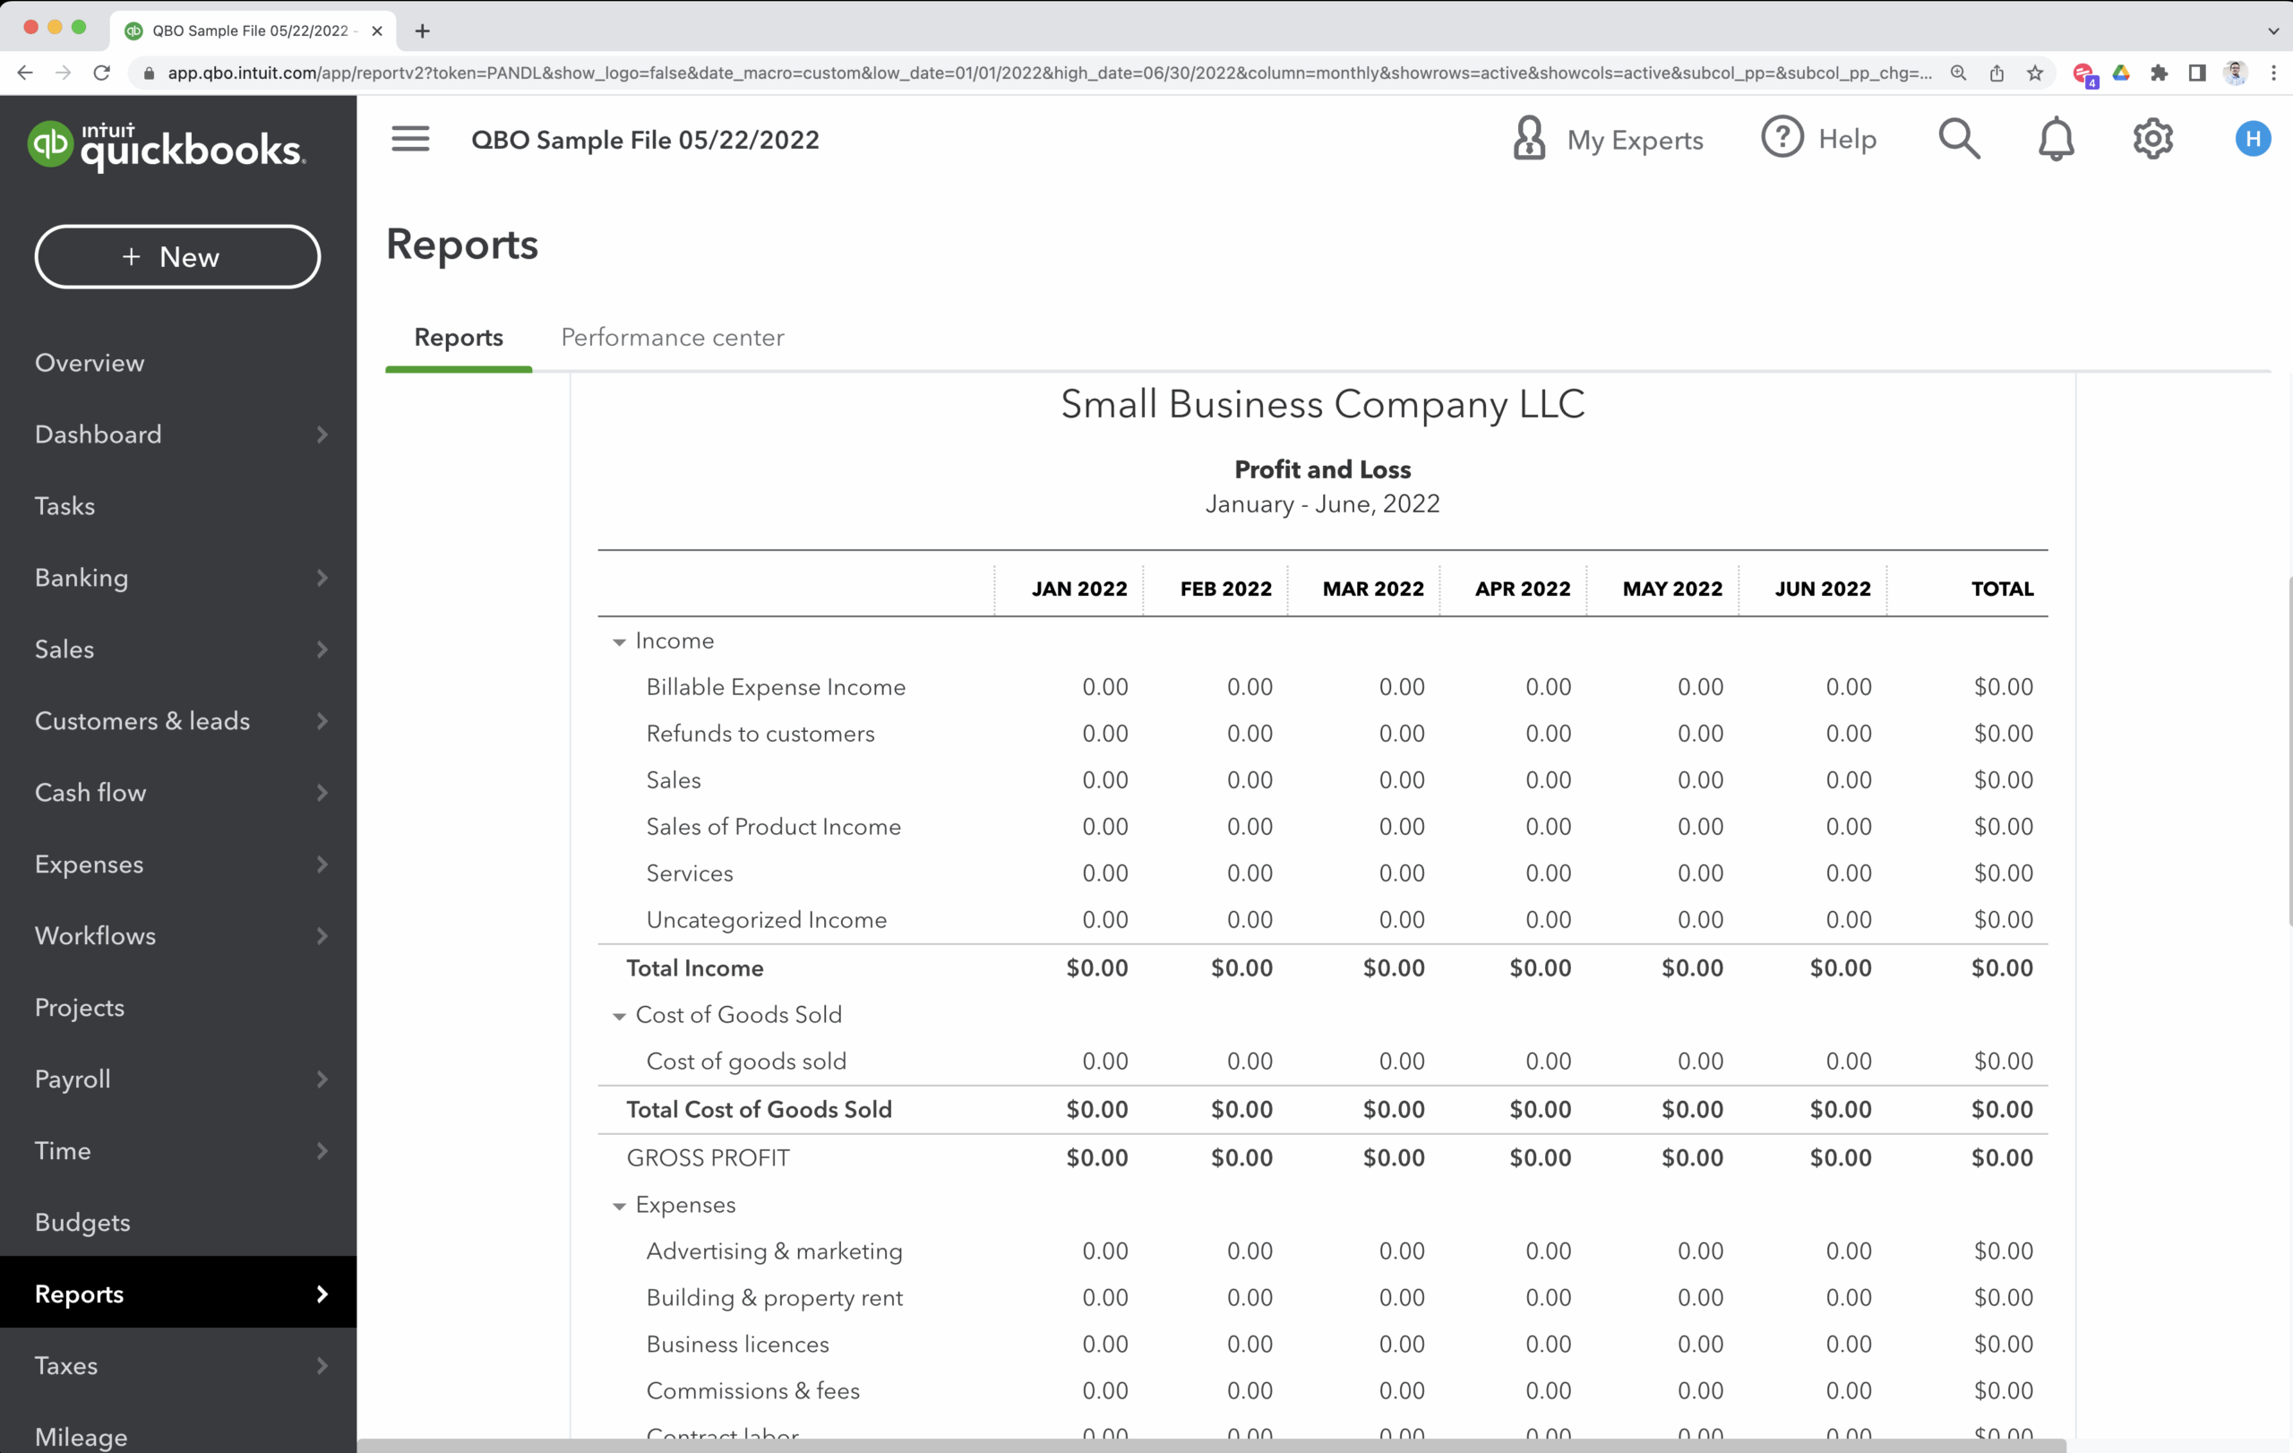Screen dimensions: 2293x1453
Task: Open the browser extensions puzzle icon
Action: point(2160,73)
